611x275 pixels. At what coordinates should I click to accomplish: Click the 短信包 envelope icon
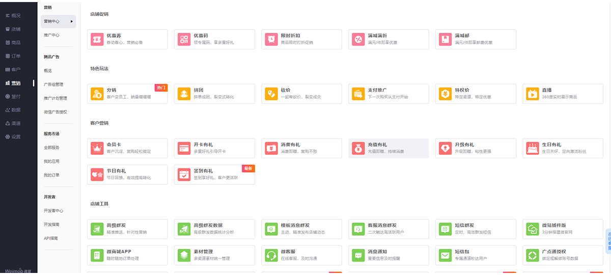pos(445,255)
